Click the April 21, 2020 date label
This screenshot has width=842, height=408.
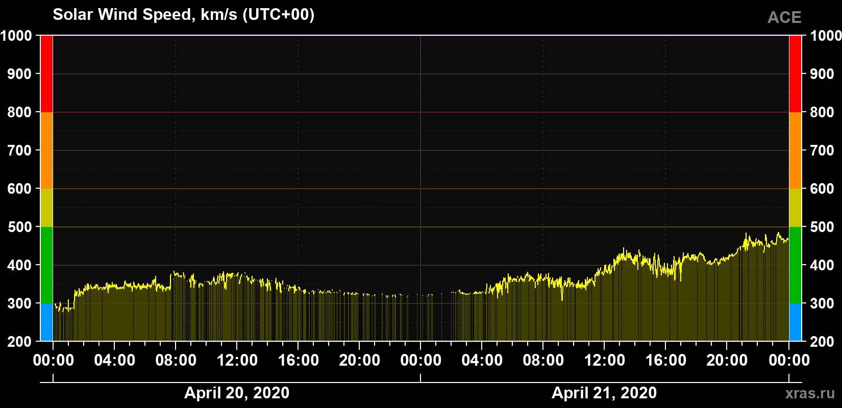pos(604,393)
